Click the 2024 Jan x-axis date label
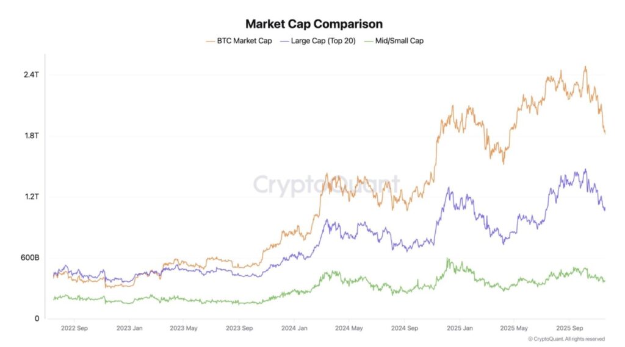This screenshot has height=347, width=625. (x=294, y=328)
